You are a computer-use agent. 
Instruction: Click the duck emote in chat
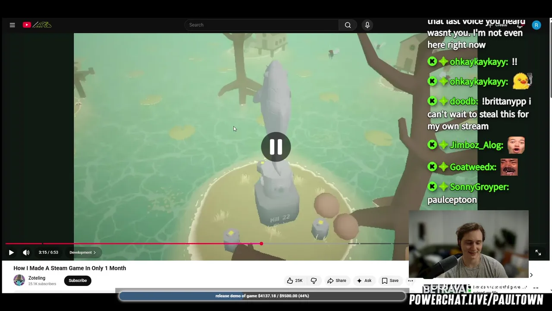click(x=522, y=81)
